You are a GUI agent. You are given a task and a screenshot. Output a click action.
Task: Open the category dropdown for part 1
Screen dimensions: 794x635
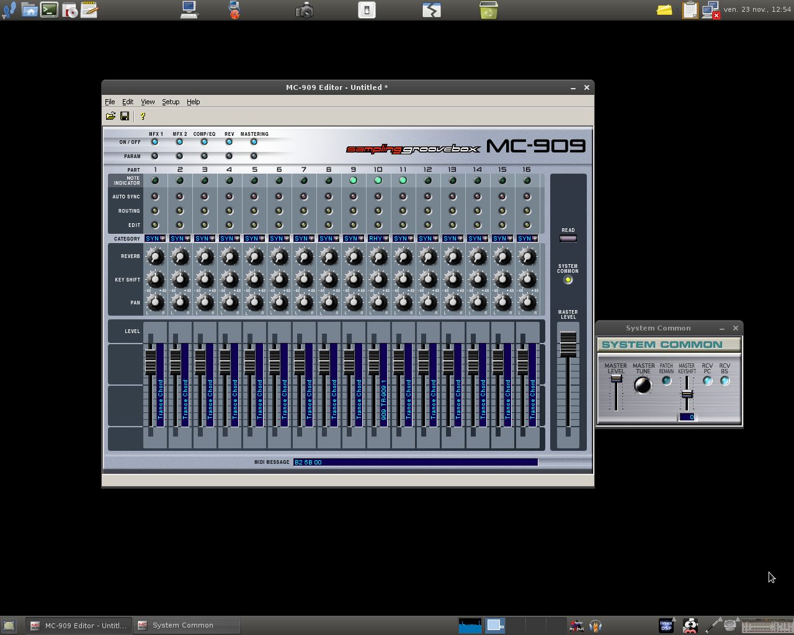click(x=163, y=239)
